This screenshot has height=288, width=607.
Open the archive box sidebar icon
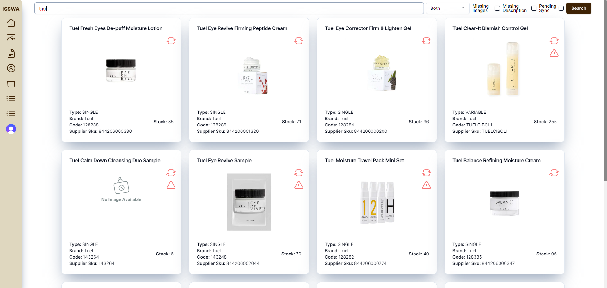(x=11, y=83)
